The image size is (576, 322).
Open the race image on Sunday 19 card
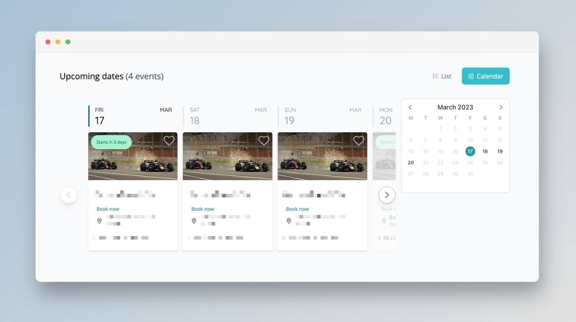point(322,156)
